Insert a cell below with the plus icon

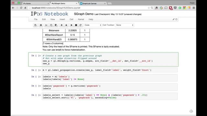[41, 25]
